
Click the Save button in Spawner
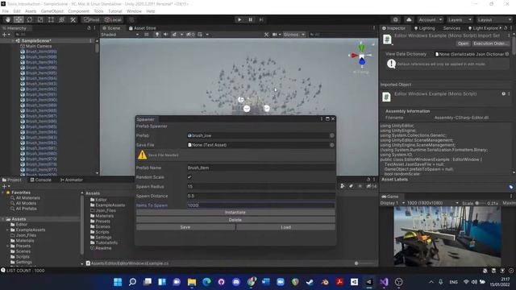point(185,227)
